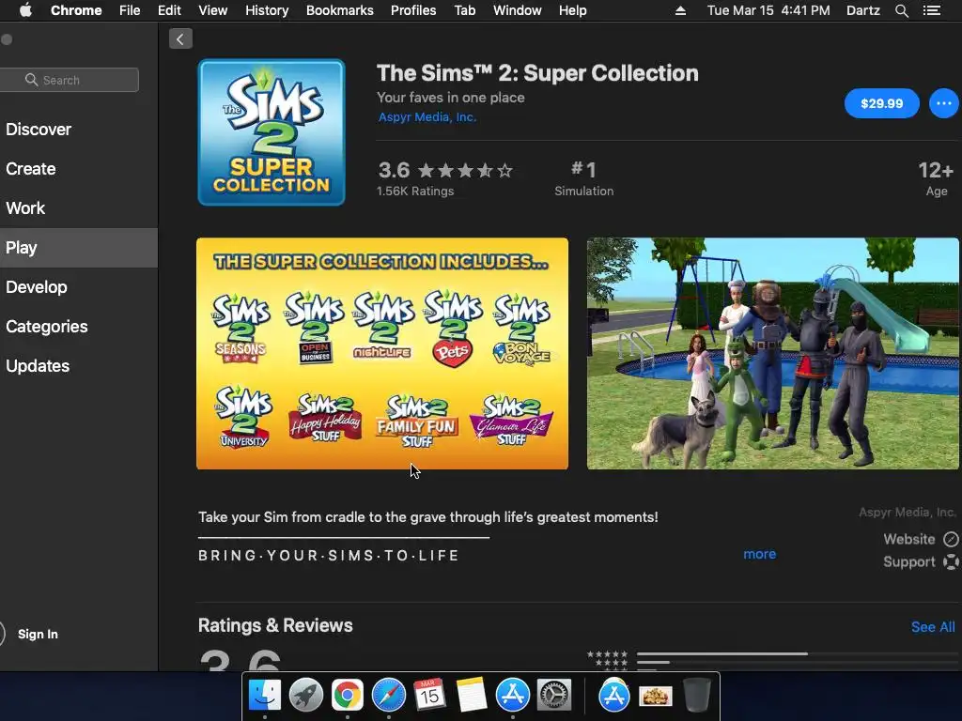Open the Updates sidebar section
The width and height of the screenshot is (962, 721).
click(38, 366)
